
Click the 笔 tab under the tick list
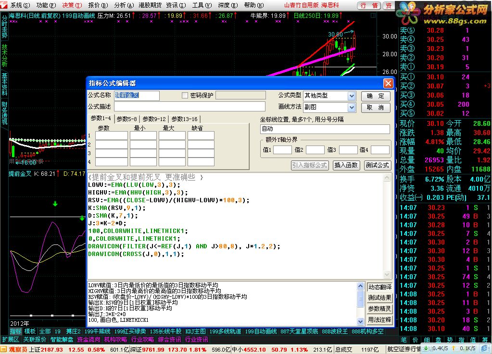tap(404, 340)
